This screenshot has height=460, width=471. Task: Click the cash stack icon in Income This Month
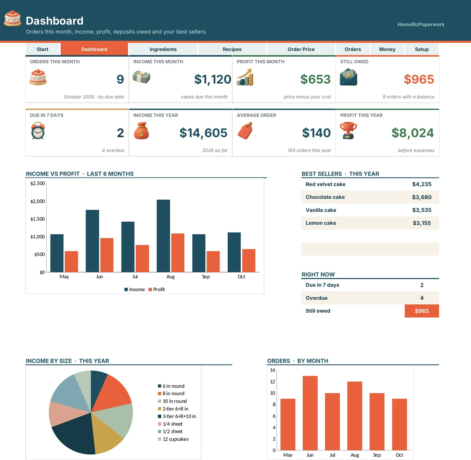[x=141, y=77]
